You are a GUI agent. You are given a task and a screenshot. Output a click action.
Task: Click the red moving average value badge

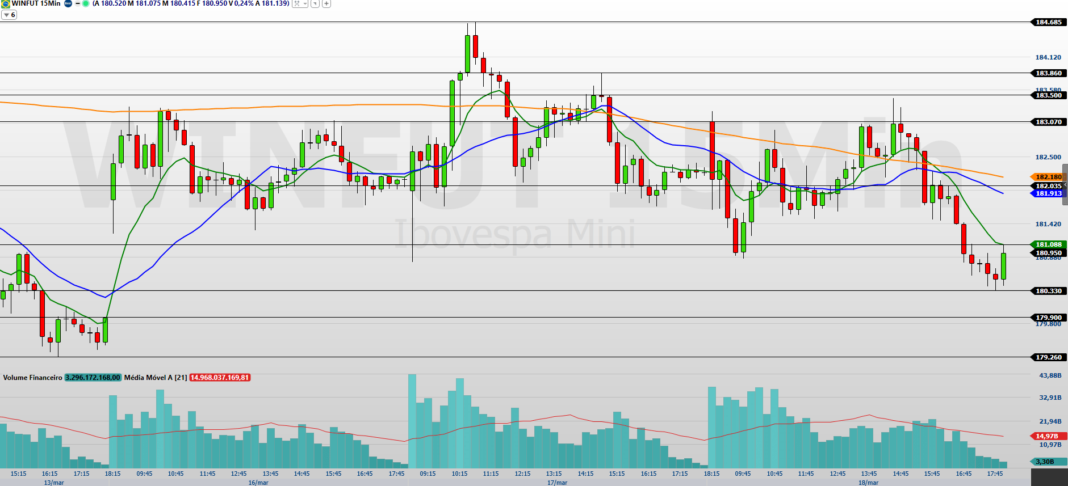coord(220,378)
